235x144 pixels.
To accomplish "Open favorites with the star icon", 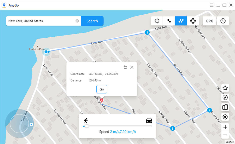I will click(x=225, y=88).
